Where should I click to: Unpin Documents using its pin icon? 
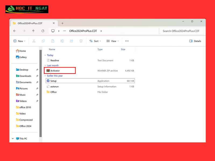point(37,82)
